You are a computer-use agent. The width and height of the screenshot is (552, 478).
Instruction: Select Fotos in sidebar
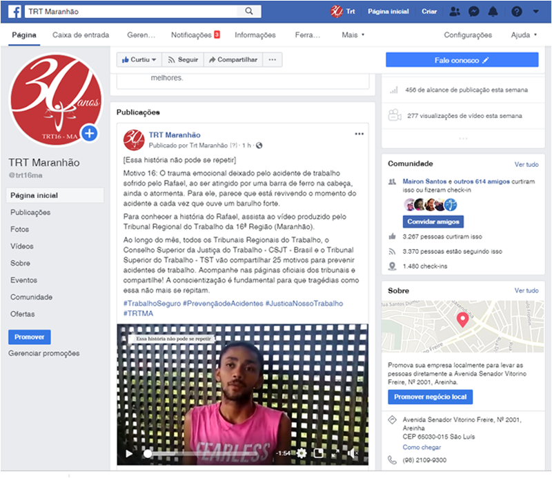[20, 229]
